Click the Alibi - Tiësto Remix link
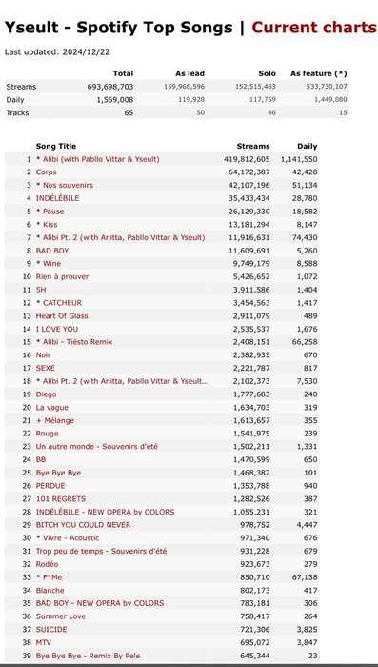The image size is (378, 667). click(x=77, y=342)
